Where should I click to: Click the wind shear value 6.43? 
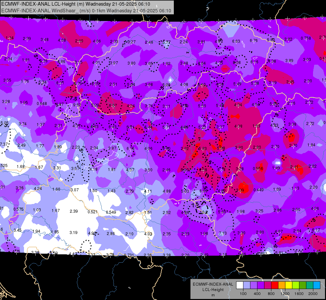pyautogui.click(x=113, y=127)
